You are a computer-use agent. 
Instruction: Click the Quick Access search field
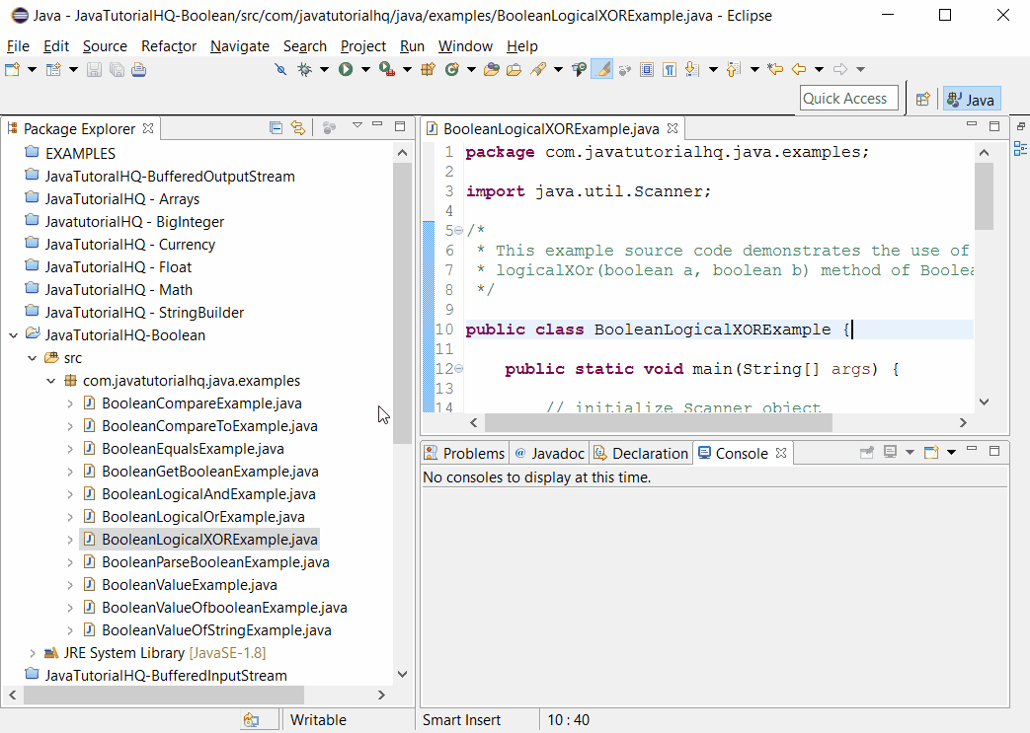[848, 99]
